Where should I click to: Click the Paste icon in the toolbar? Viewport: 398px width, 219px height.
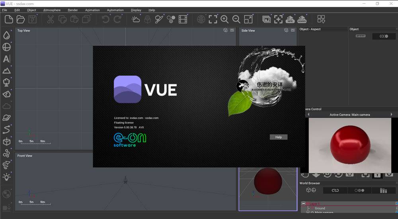pyautogui.click(x=74, y=19)
